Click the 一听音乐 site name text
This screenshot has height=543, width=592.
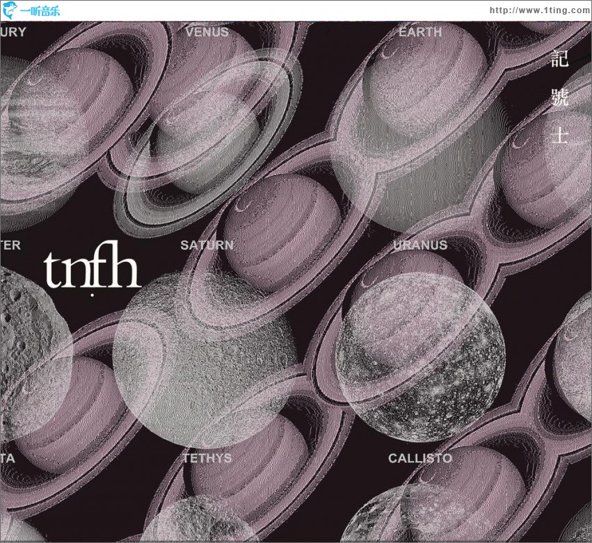(x=40, y=11)
